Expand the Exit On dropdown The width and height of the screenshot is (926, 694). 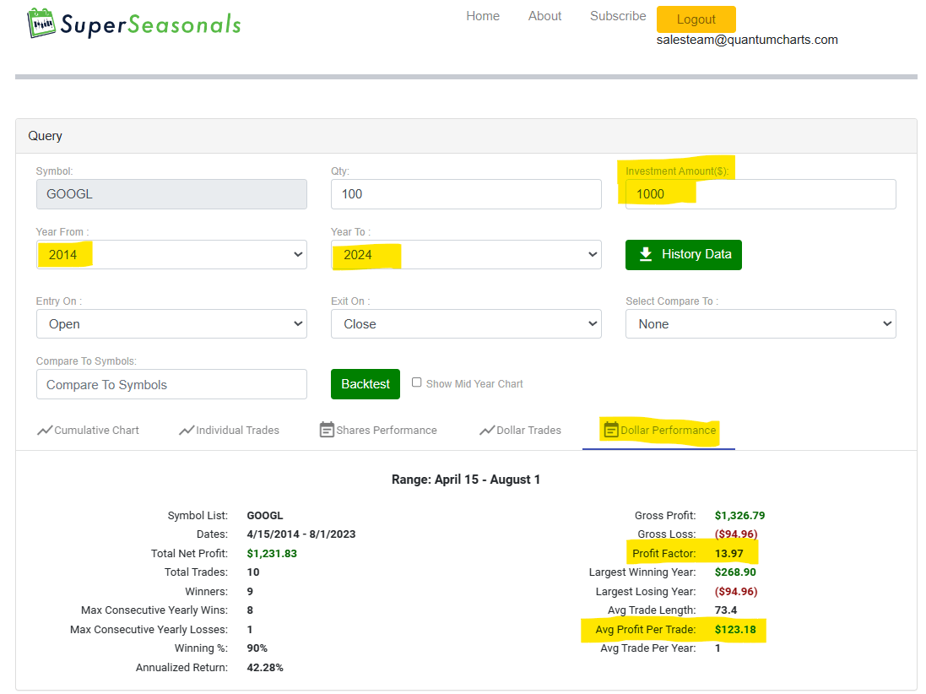coord(466,323)
